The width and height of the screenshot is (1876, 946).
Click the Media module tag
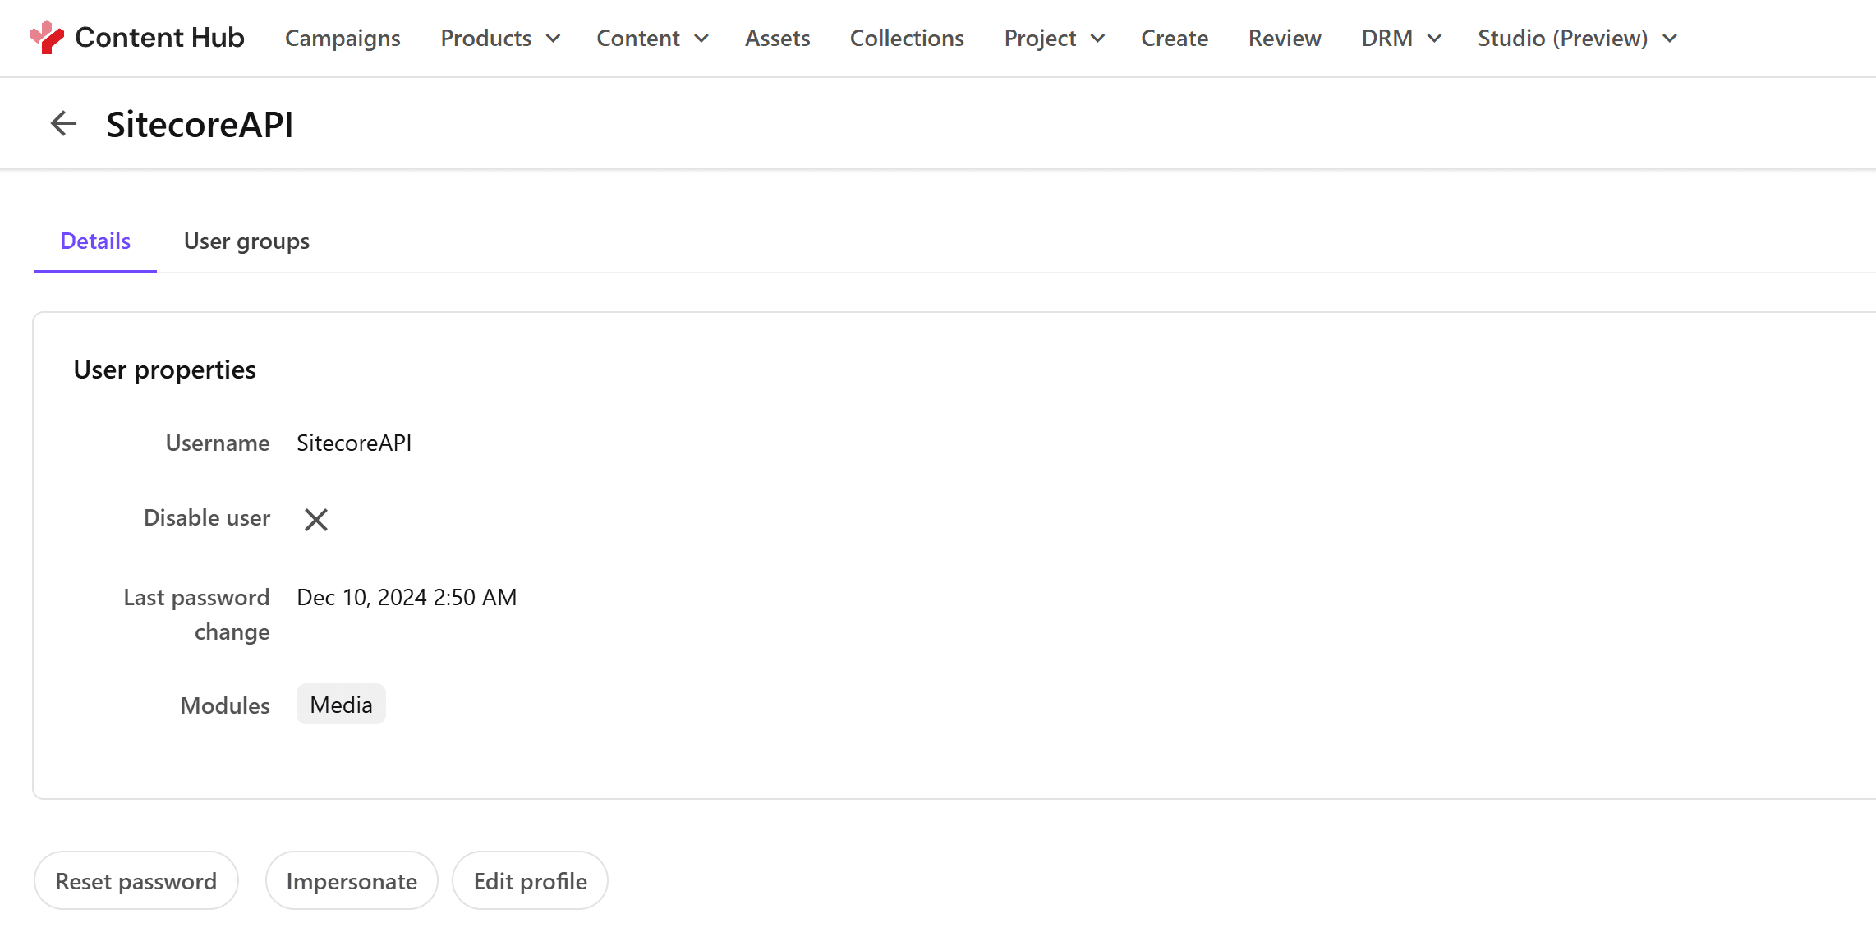click(x=341, y=705)
